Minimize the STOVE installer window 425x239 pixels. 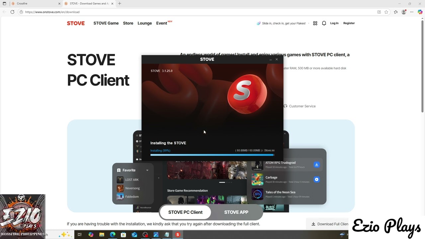coord(271,59)
